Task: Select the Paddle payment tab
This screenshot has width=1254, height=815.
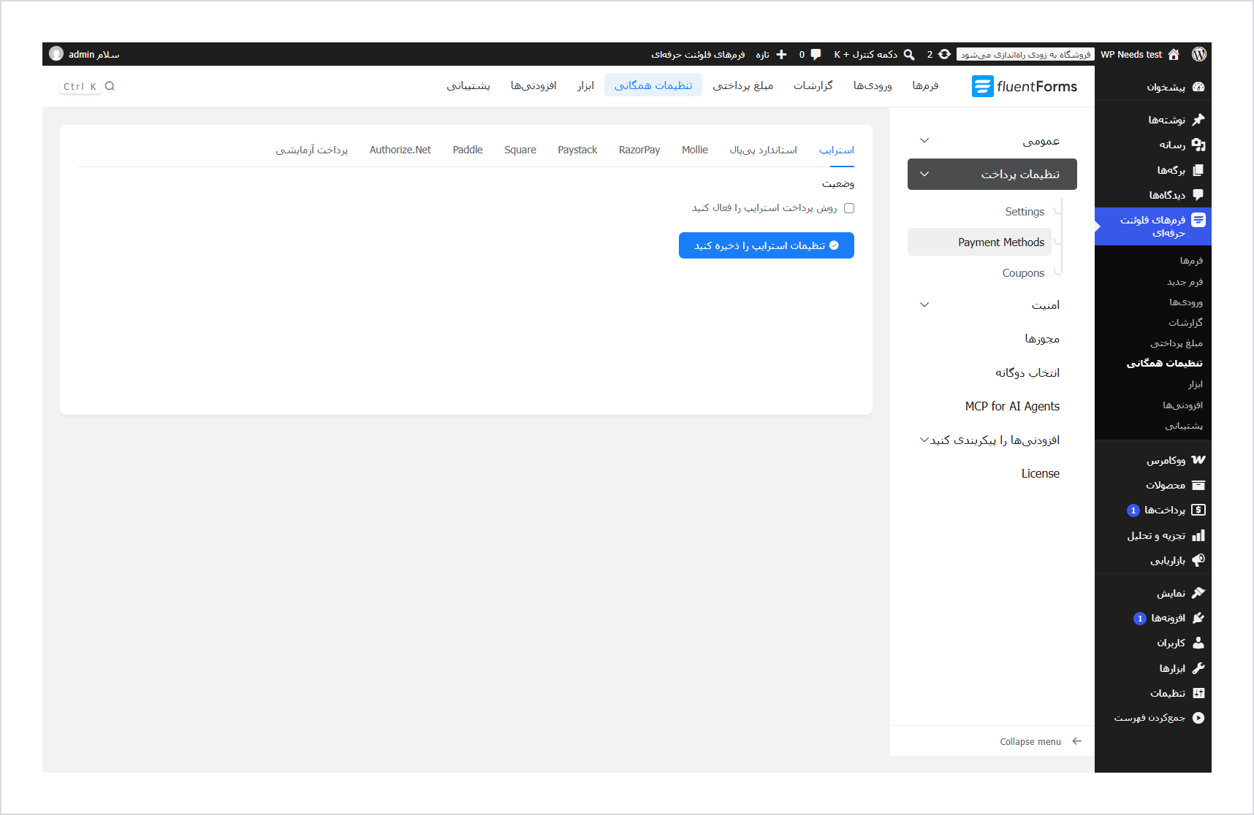Action: (x=468, y=150)
